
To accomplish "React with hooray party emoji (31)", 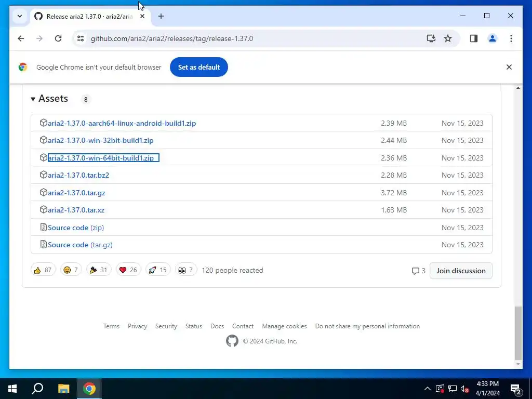I will 99,270.
